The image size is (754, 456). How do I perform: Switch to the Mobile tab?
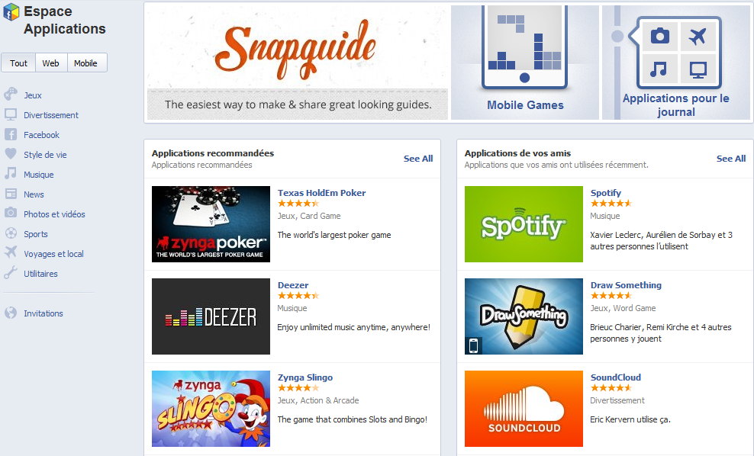tap(85, 63)
